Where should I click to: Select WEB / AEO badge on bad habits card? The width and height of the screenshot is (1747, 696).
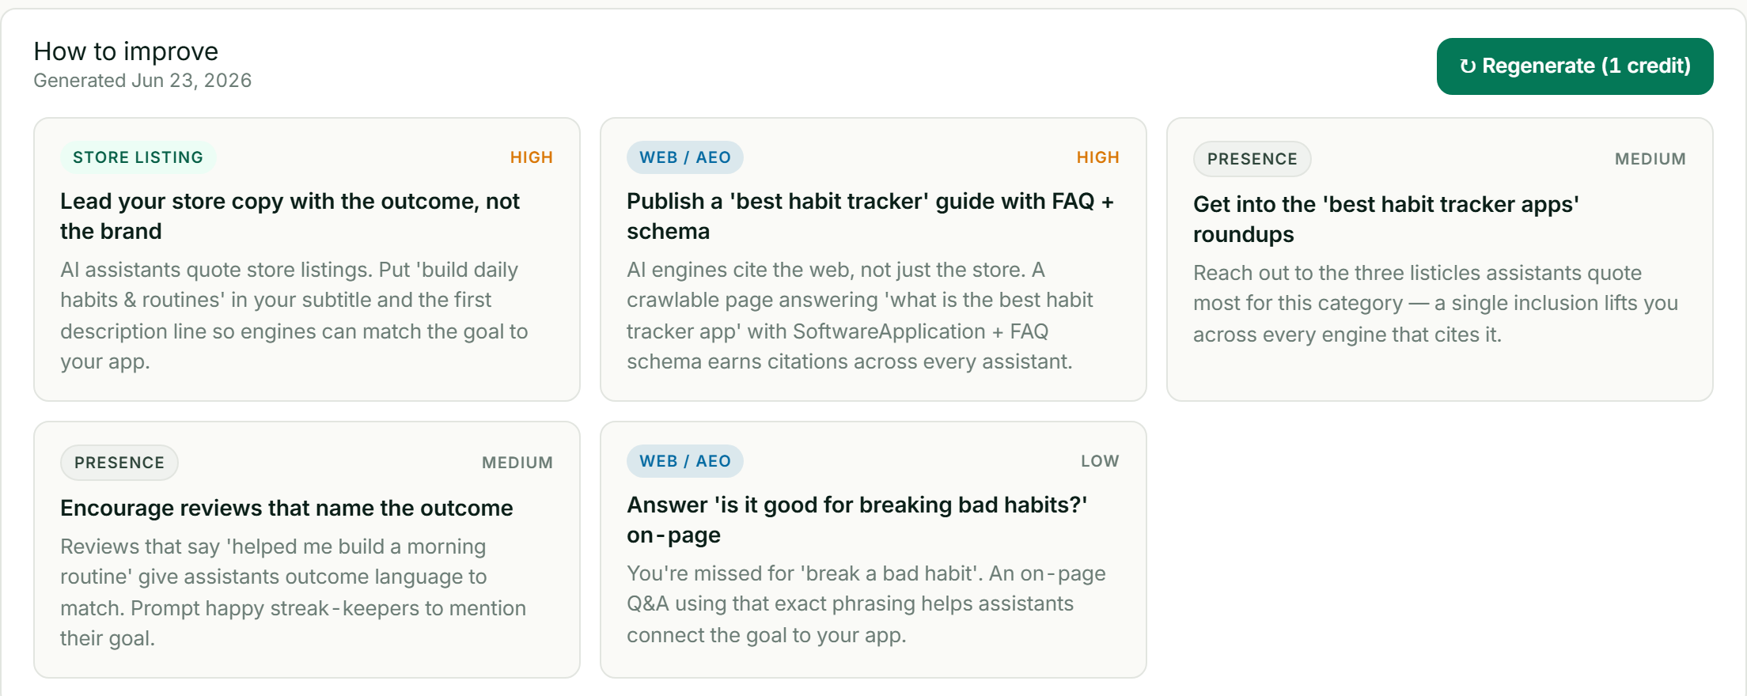[x=685, y=461]
